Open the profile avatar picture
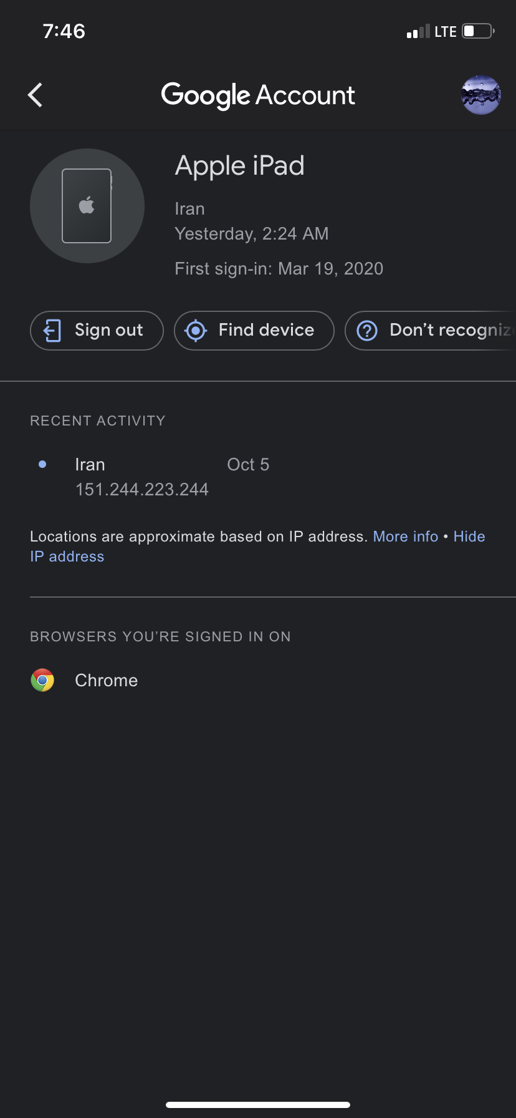The image size is (516, 1118). (480, 95)
